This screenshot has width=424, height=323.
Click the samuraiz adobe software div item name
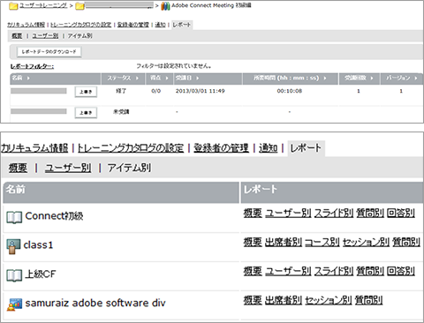[95, 304]
